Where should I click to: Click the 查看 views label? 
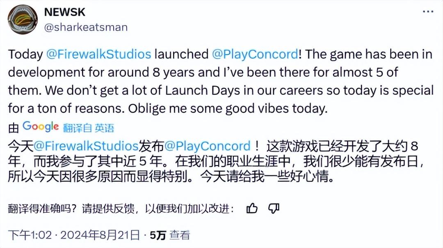coord(180,235)
